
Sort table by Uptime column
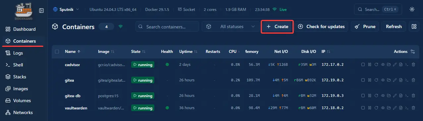tap(188, 52)
